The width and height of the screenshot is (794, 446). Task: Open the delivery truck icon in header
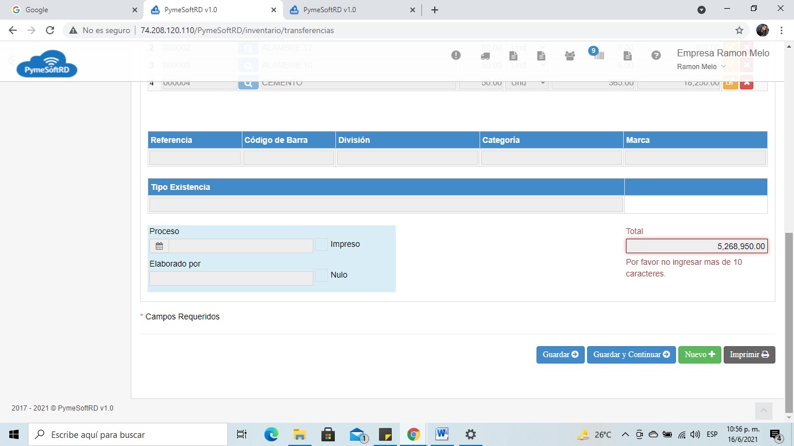coord(485,56)
